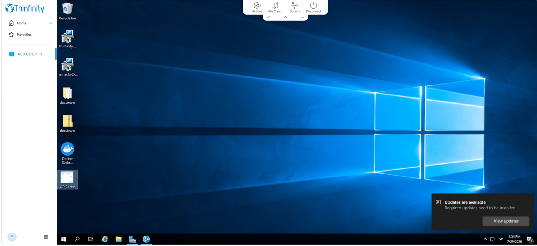The width and height of the screenshot is (537, 246).
Task: Disconnect the remote session
Action: click(313, 7)
